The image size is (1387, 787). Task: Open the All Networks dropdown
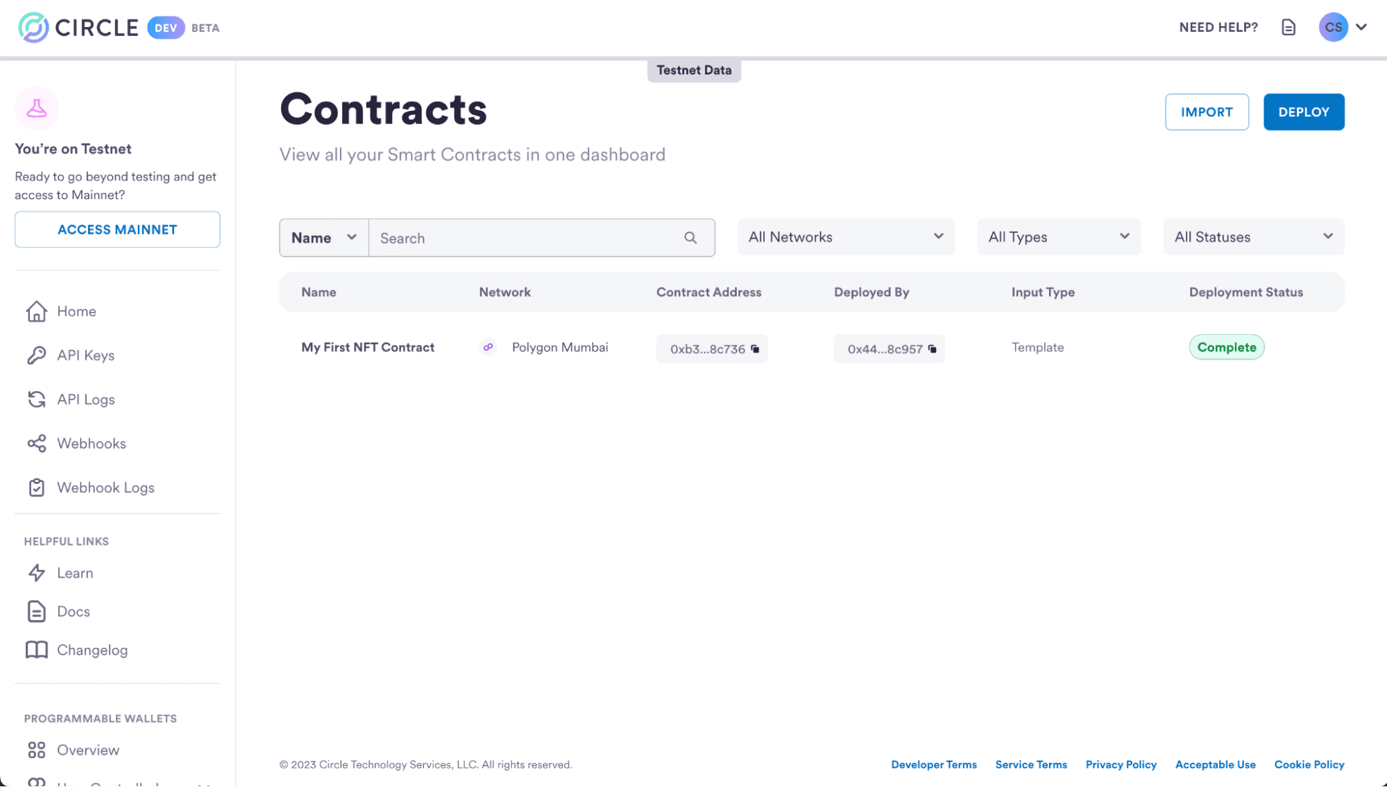[x=846, y=237]
